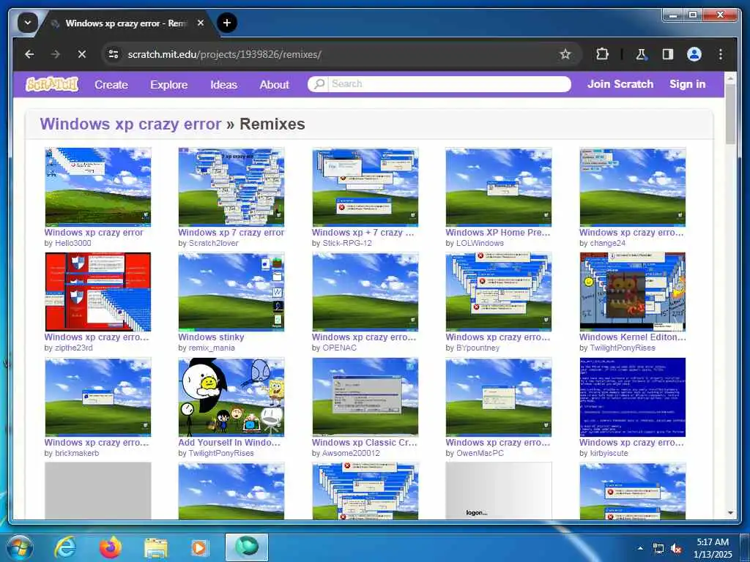Open the taskbar clock 5:17 AM
This screenshot has height=562, width=750.
coord(713,548)
